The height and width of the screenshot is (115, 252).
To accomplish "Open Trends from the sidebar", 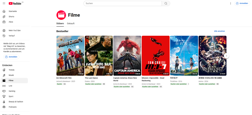I will tap(14, 70).
